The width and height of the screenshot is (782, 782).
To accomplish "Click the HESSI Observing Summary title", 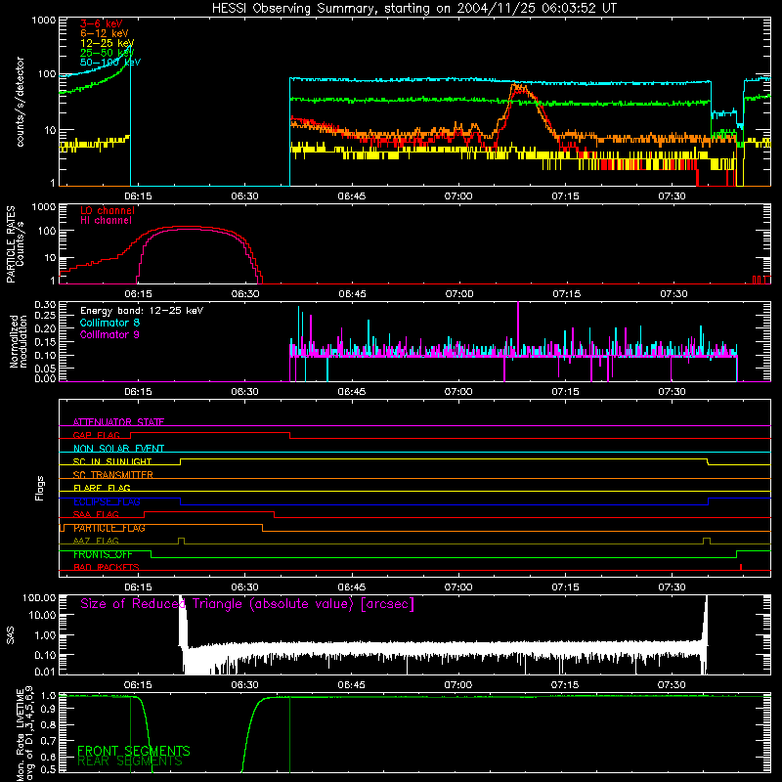I will pyautogui.click(x=413, y=8).
